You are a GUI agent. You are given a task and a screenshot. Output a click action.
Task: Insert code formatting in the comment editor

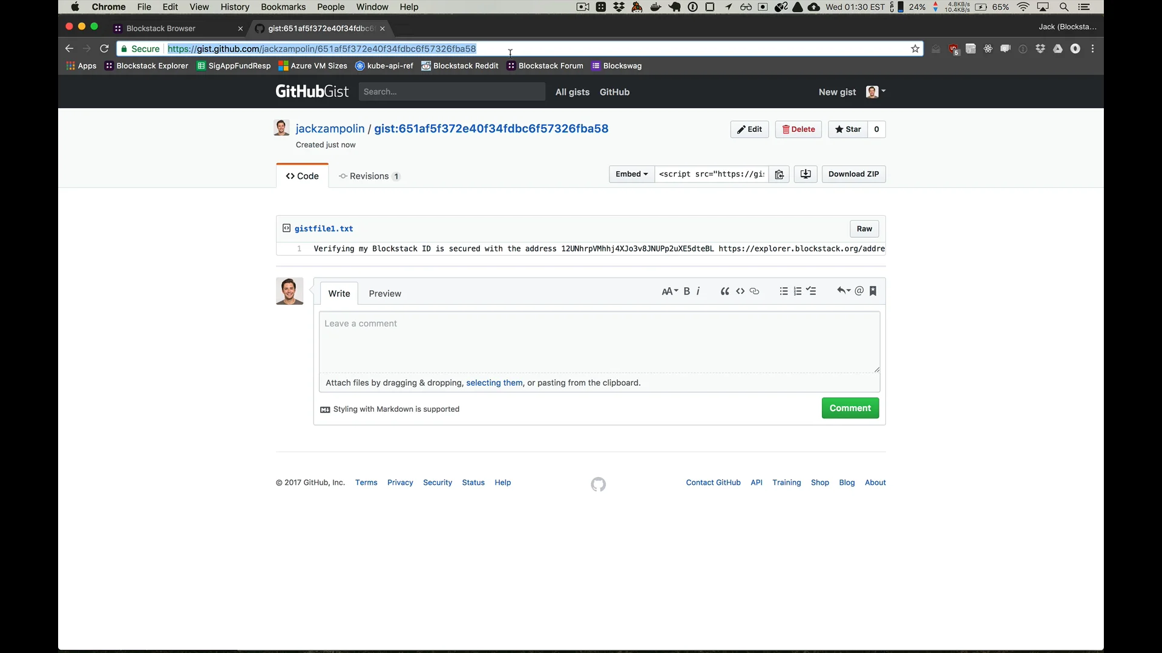coord(741,291)
